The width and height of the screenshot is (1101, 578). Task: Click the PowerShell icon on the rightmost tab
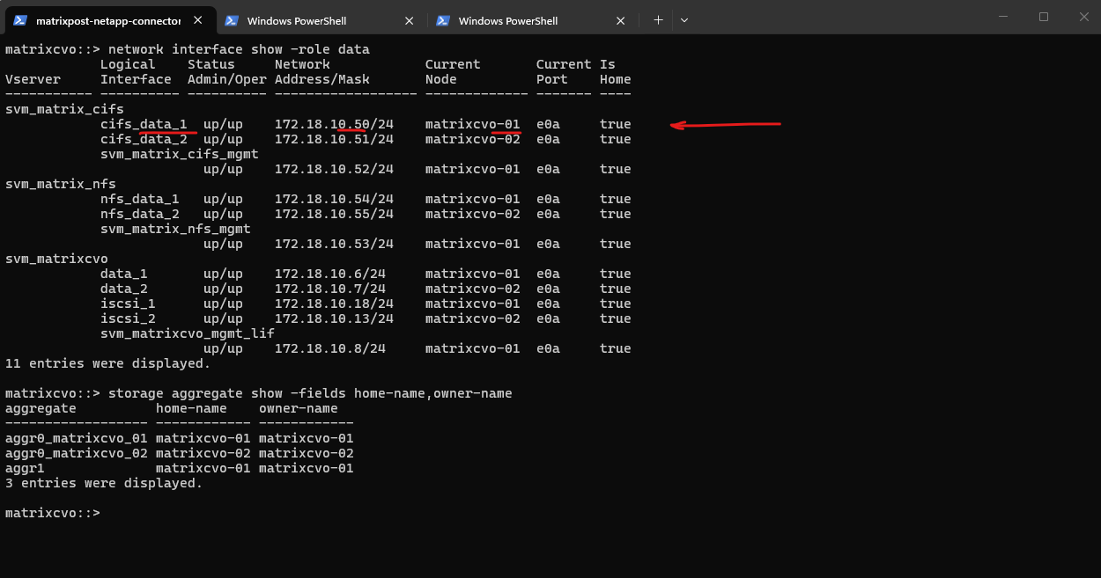click(x=443, y=20)
